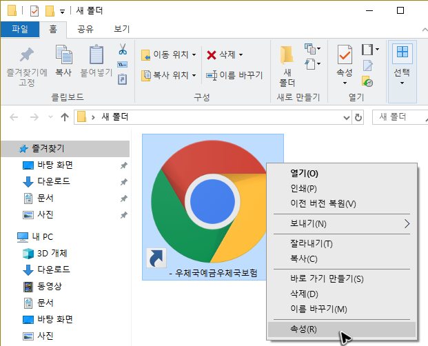
Task: Collapse the ribbon using the chevron
Action: [425, 29]
